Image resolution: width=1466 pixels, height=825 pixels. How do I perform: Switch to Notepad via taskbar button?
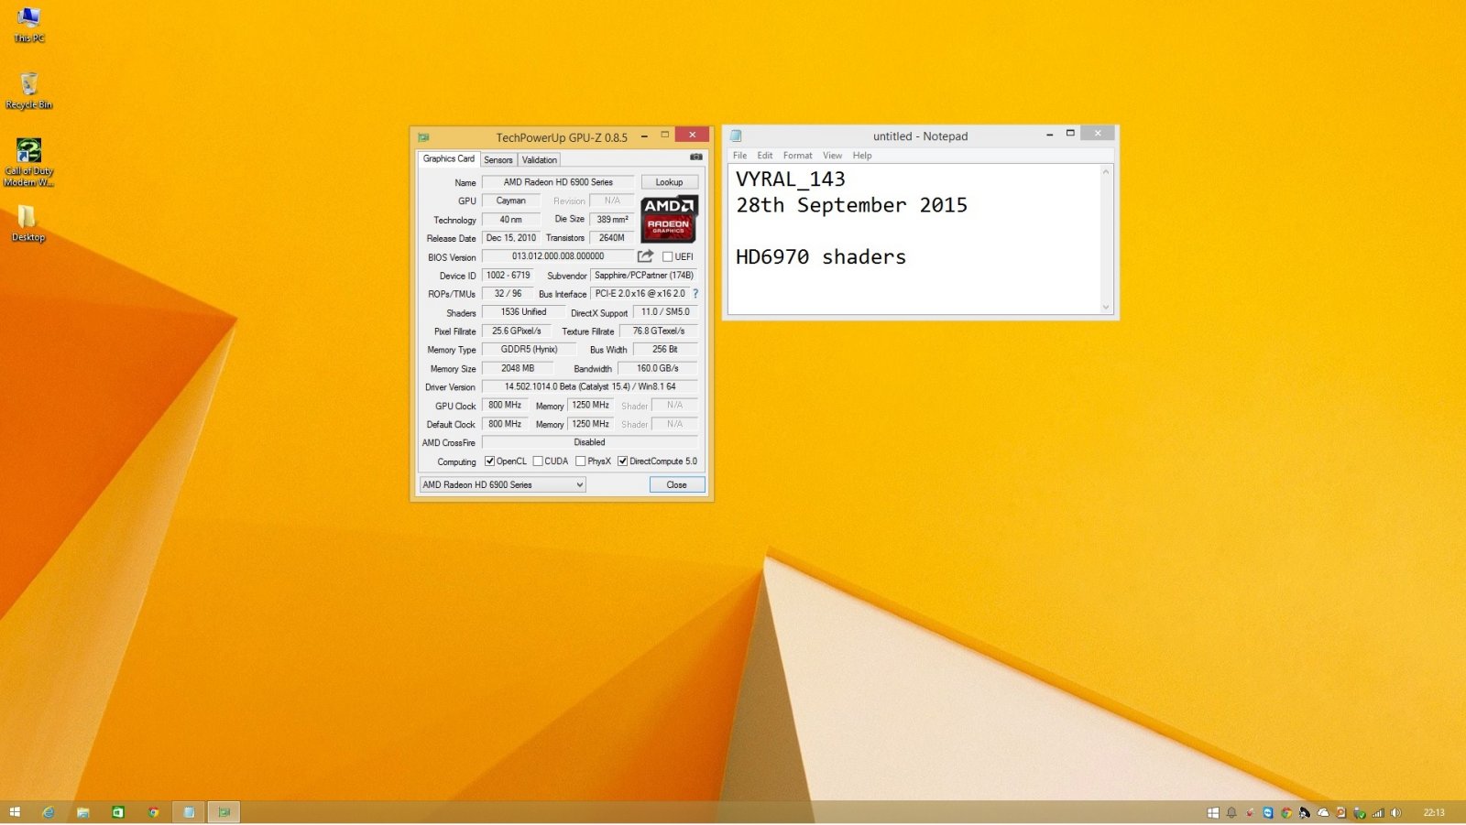pyautogui.click(x=189, y=812)
